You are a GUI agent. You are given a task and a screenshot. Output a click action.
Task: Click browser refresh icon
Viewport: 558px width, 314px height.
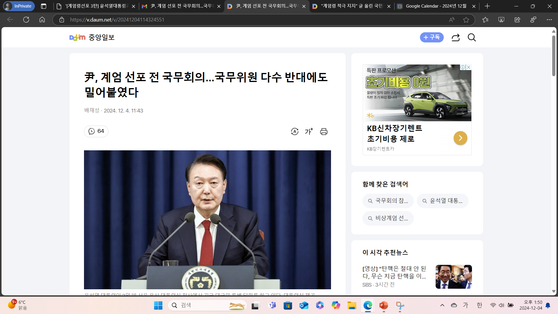click(26, 20)
